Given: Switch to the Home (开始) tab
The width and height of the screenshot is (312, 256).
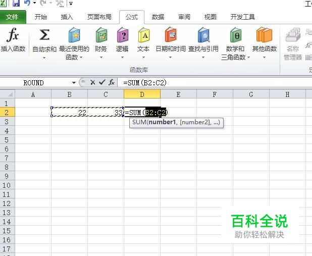Looking at the screenshot, I should 40,17.
